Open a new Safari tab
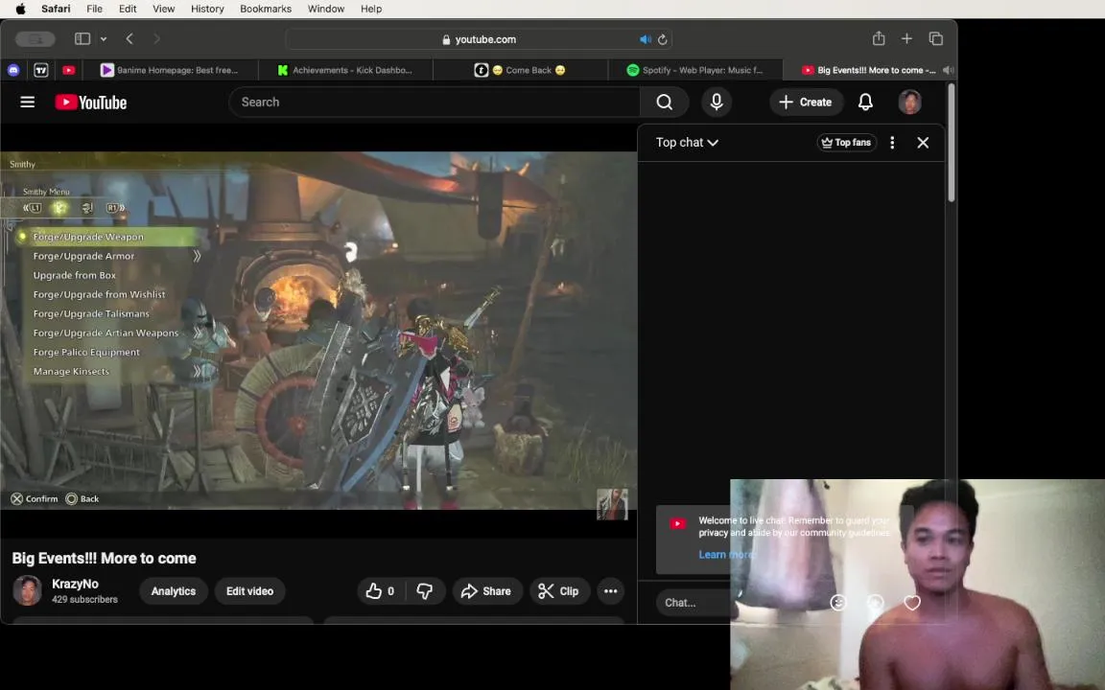The image size is (1105, 690). coord(906,38)
